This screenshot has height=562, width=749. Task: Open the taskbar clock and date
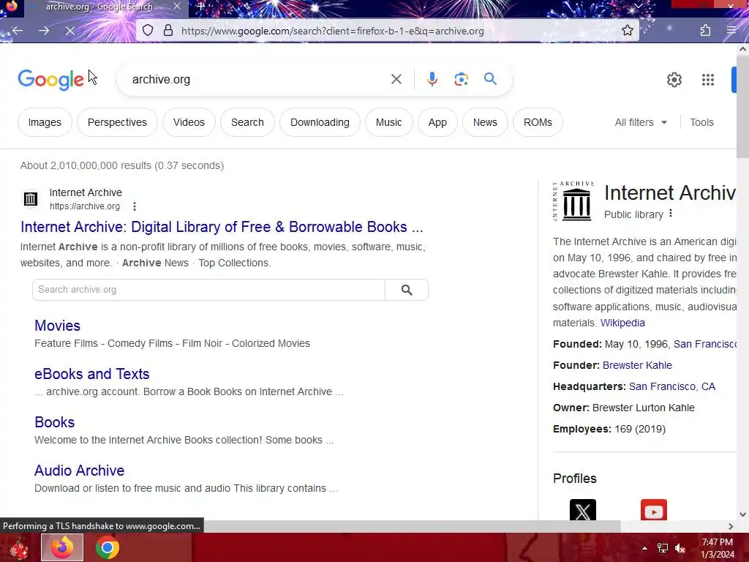click(x=718, y=548)
